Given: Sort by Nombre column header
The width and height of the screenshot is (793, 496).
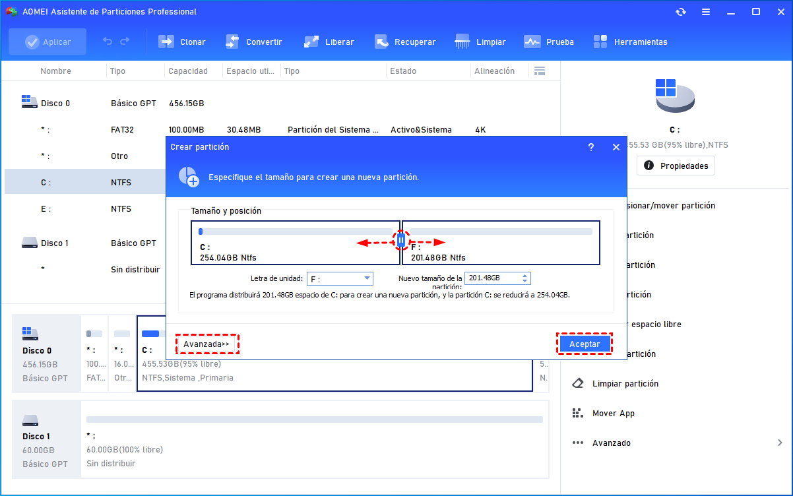Looking at the screenshot, I should [x=55, y=71].
